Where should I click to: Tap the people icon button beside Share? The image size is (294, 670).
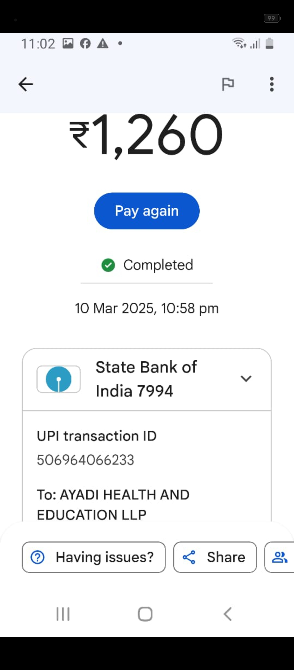[x=280, y=557]
